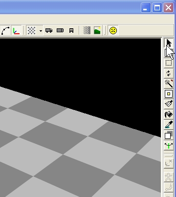Select the paint bucket fill tool
176x197 pixels.
click(x=169, y=114)
